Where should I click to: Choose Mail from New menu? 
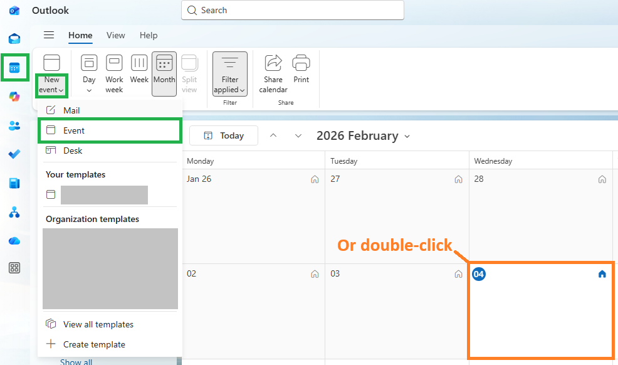[110, 110]
